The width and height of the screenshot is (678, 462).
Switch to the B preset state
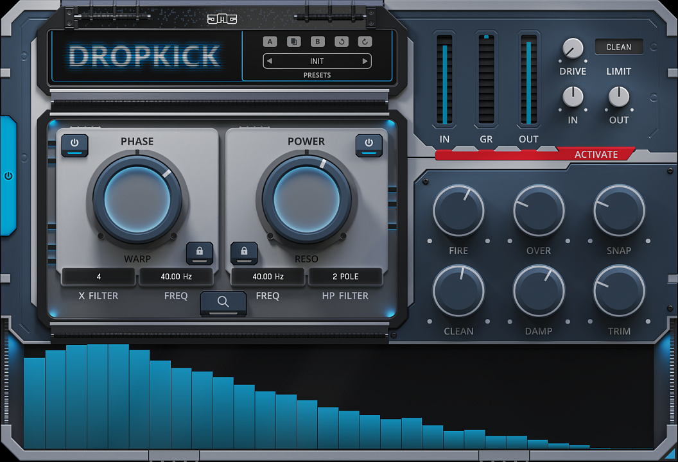point(317,42)
